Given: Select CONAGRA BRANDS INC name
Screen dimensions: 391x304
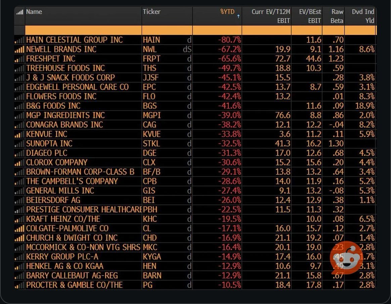Looking at the screenshot, I should point(64,125).
